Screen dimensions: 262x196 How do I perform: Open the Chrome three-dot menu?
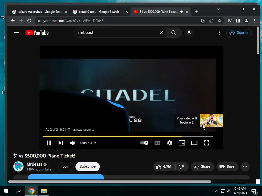point(254,21)
